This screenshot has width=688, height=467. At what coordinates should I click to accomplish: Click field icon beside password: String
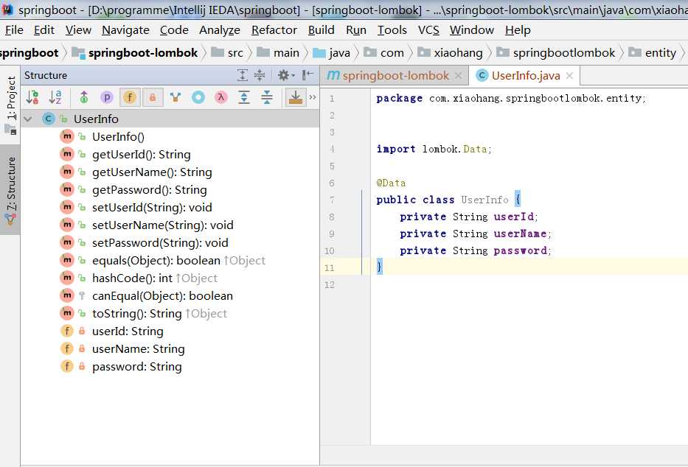click(x=66, y=366)
